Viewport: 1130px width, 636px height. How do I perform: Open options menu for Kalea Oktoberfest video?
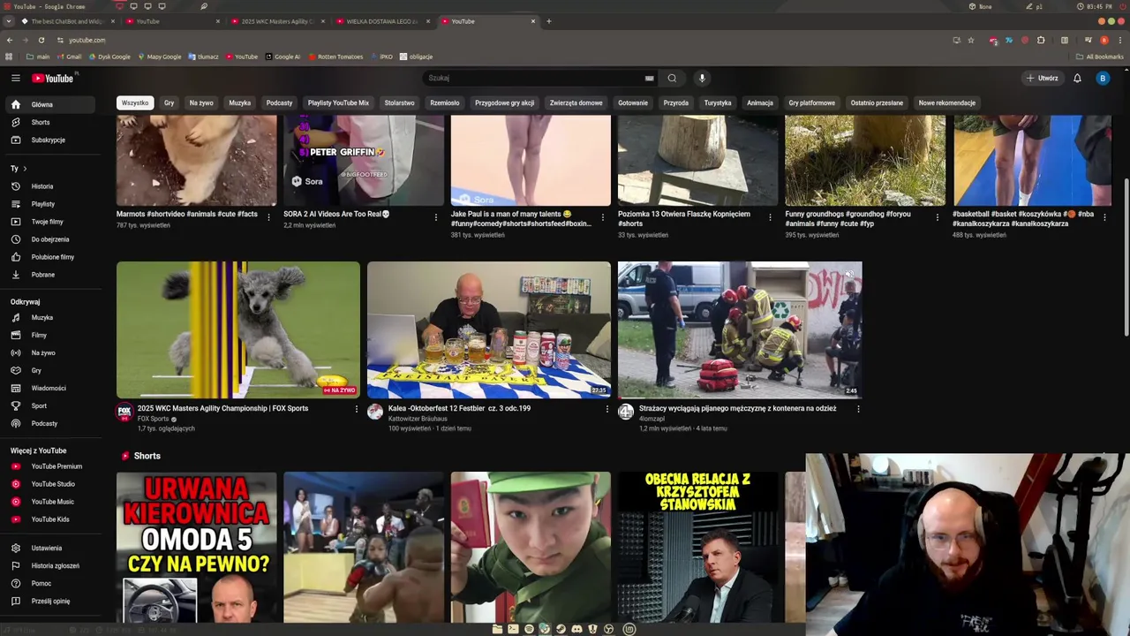607,409
